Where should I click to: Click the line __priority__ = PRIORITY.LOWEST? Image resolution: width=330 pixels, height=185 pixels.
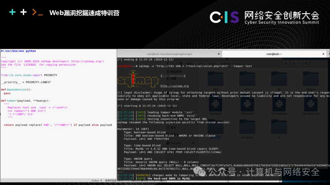pos(26,82)
